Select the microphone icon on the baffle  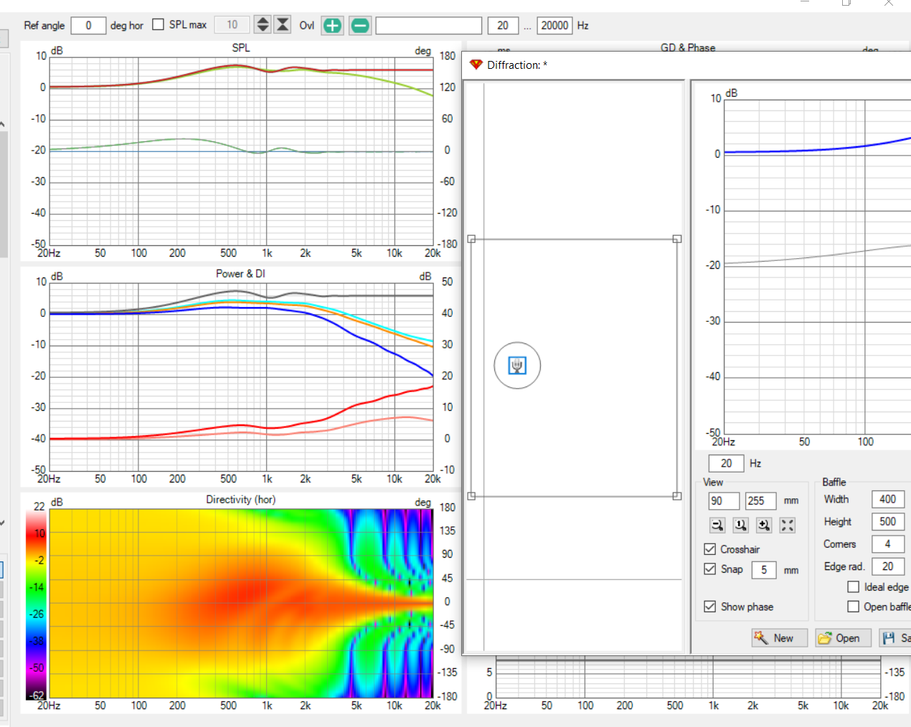click(517, 366)
